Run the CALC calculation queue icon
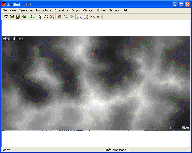The height and width of the screenshot is (153, 192). point(32,16)
